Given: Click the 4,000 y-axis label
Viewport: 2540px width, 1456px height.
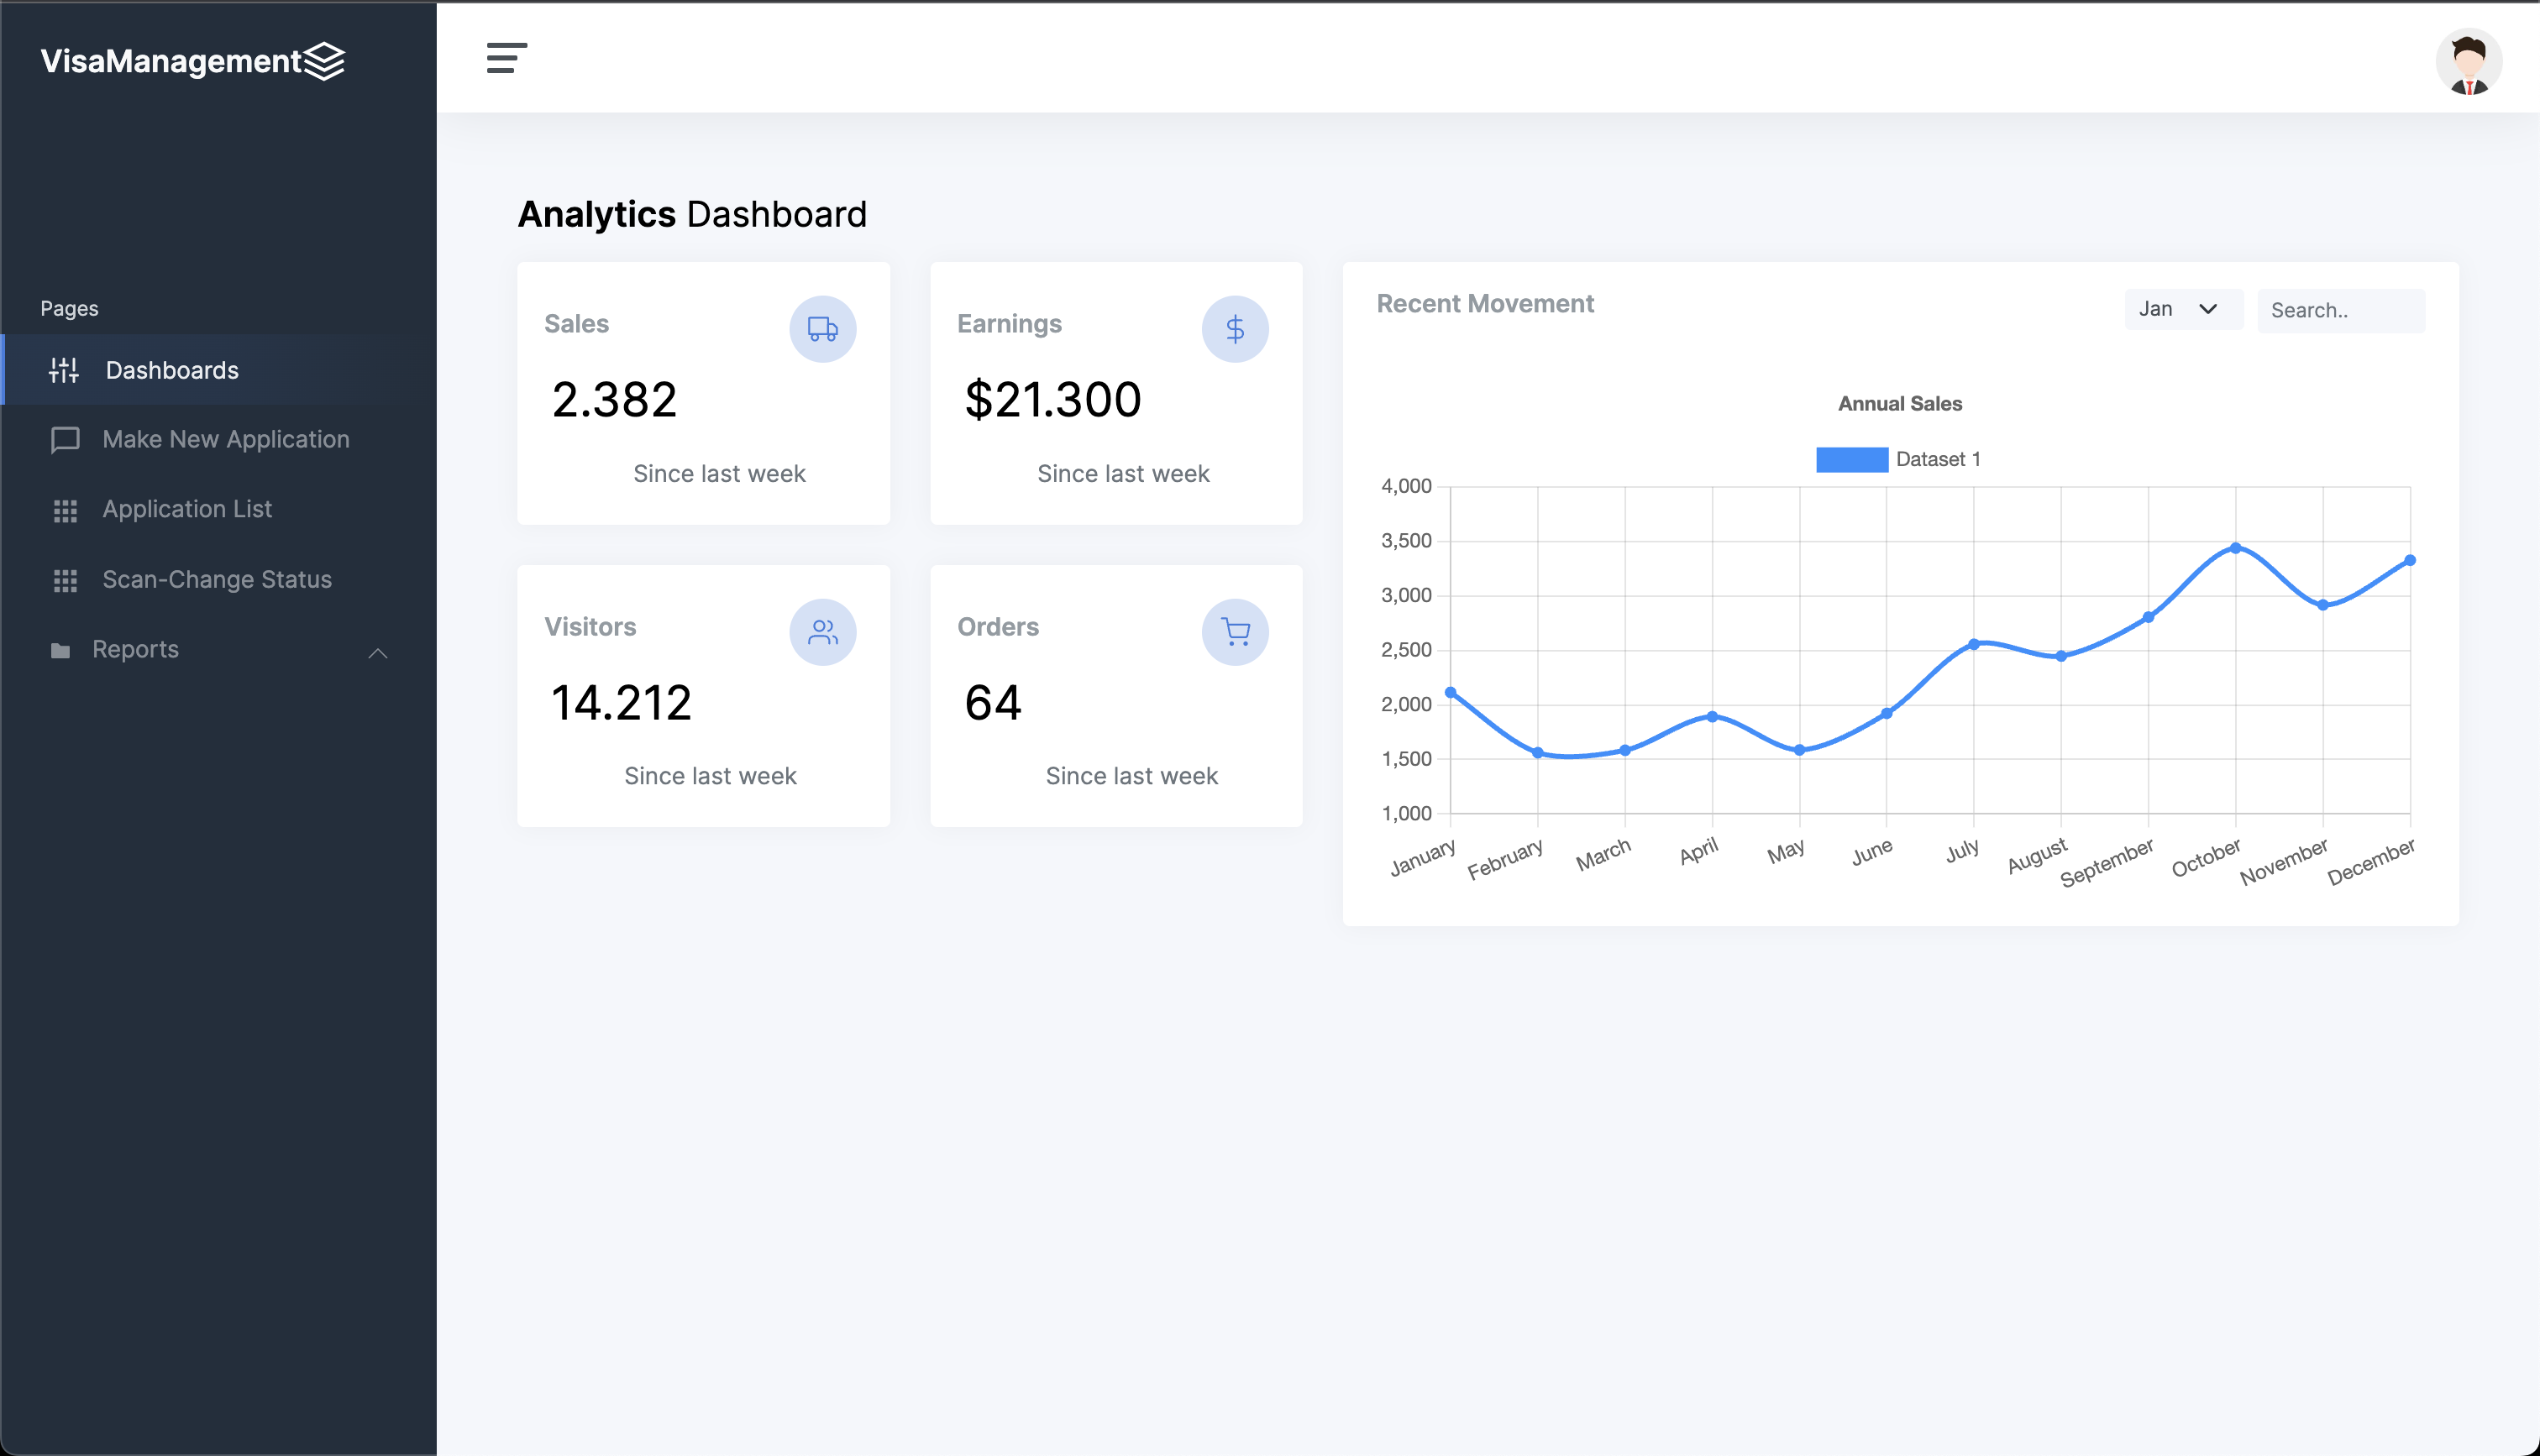Looking at the screenshot, I should point(1406,486).
